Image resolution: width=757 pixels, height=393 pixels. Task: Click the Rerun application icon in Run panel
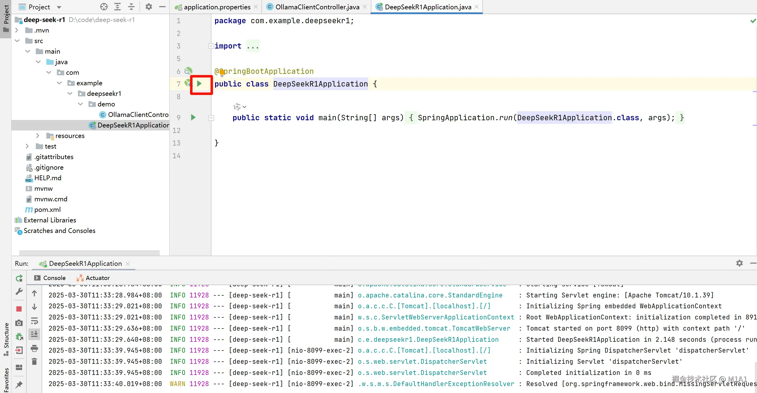(x=19, y=278)
